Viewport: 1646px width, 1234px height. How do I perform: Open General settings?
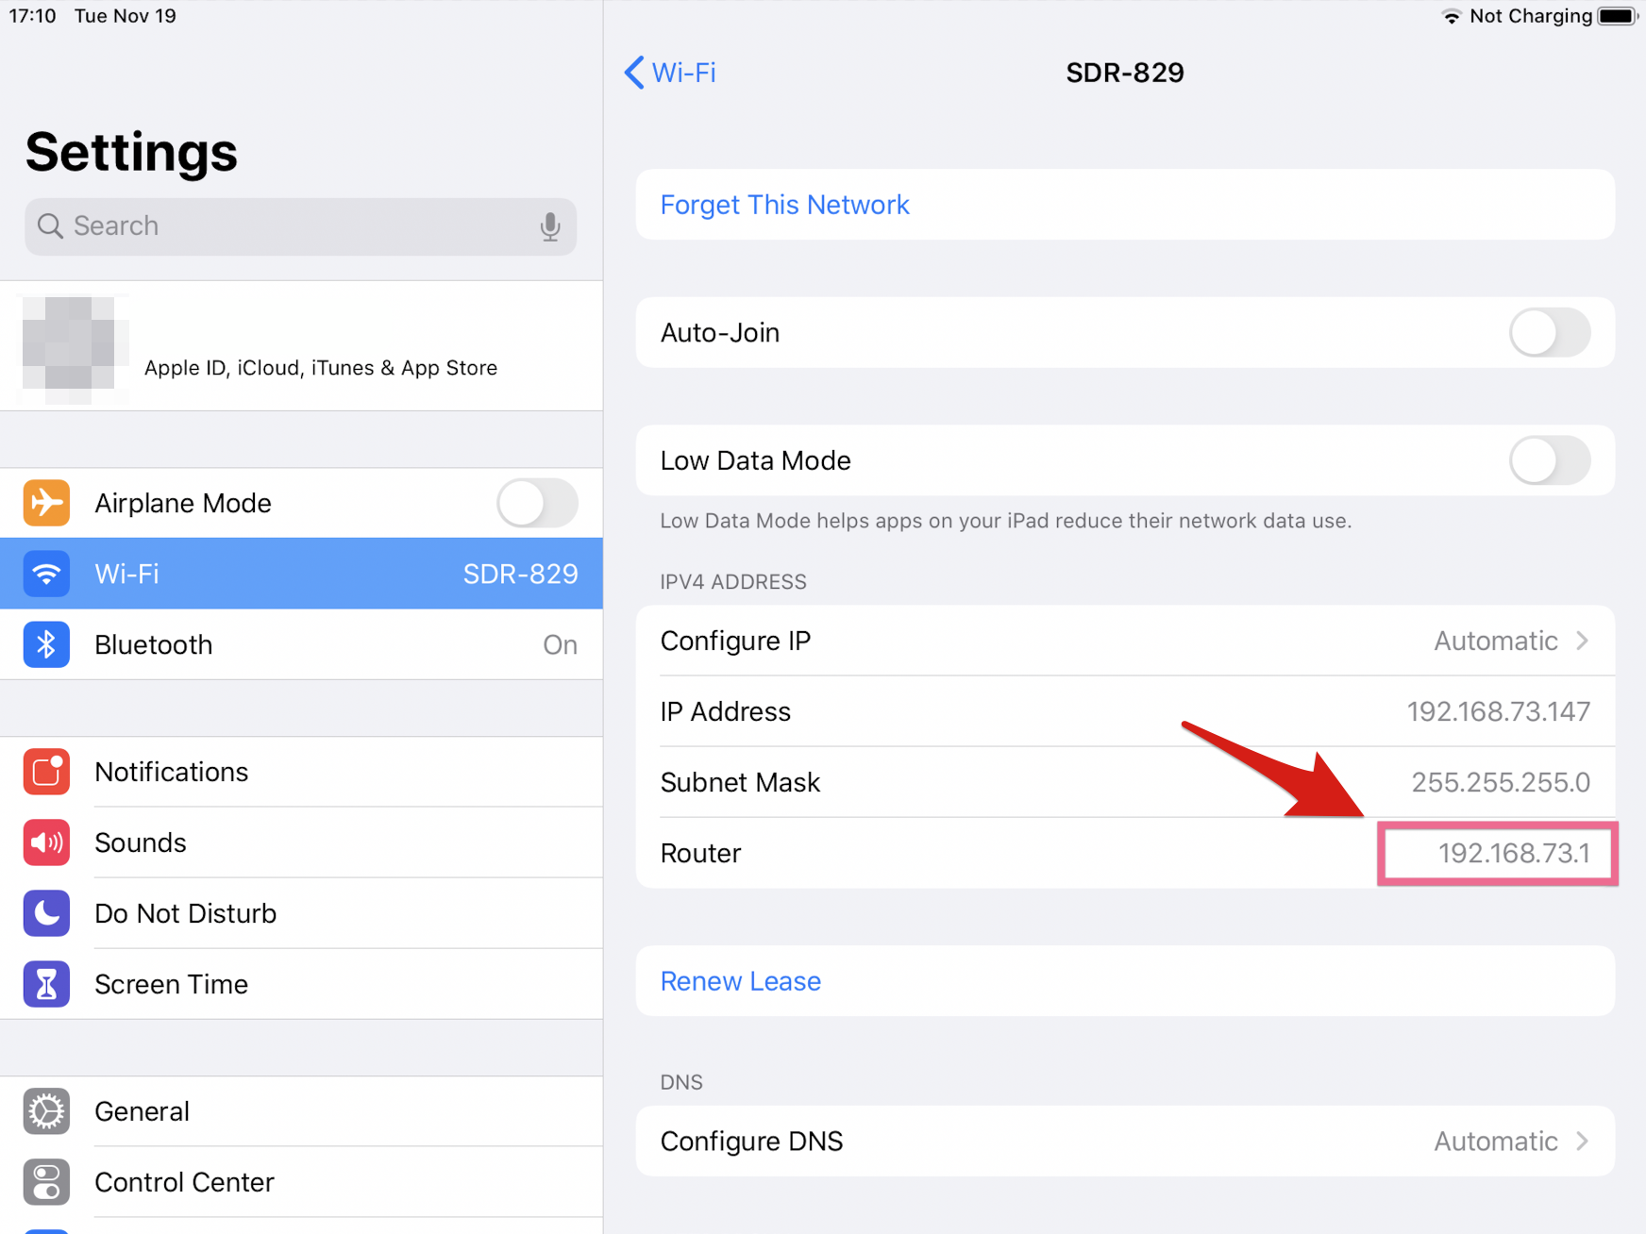301,1111
